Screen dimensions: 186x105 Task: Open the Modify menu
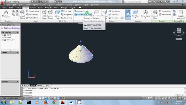(69, 5)
